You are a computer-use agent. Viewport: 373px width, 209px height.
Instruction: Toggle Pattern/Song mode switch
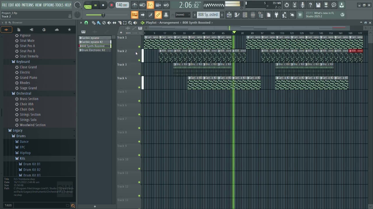[x=88, y=5]
